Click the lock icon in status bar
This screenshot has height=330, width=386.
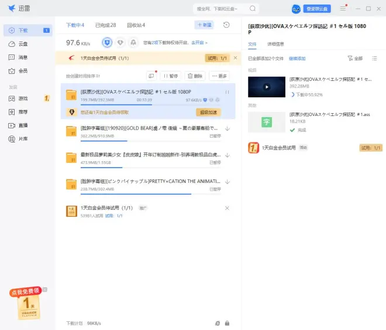pos(227,323)
